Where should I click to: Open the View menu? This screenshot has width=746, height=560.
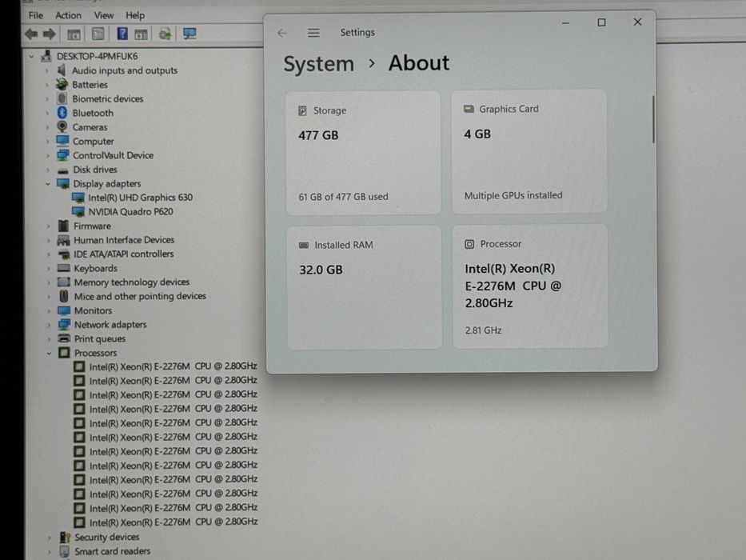(104, 15)
